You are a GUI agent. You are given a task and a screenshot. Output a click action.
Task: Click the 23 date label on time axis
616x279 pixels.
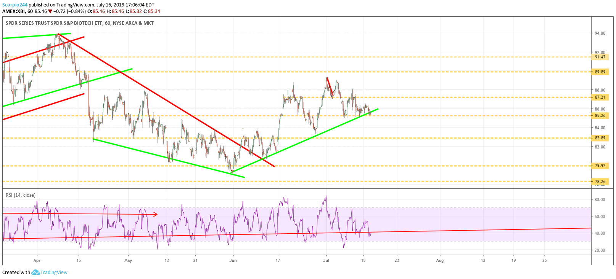(397, 261)
